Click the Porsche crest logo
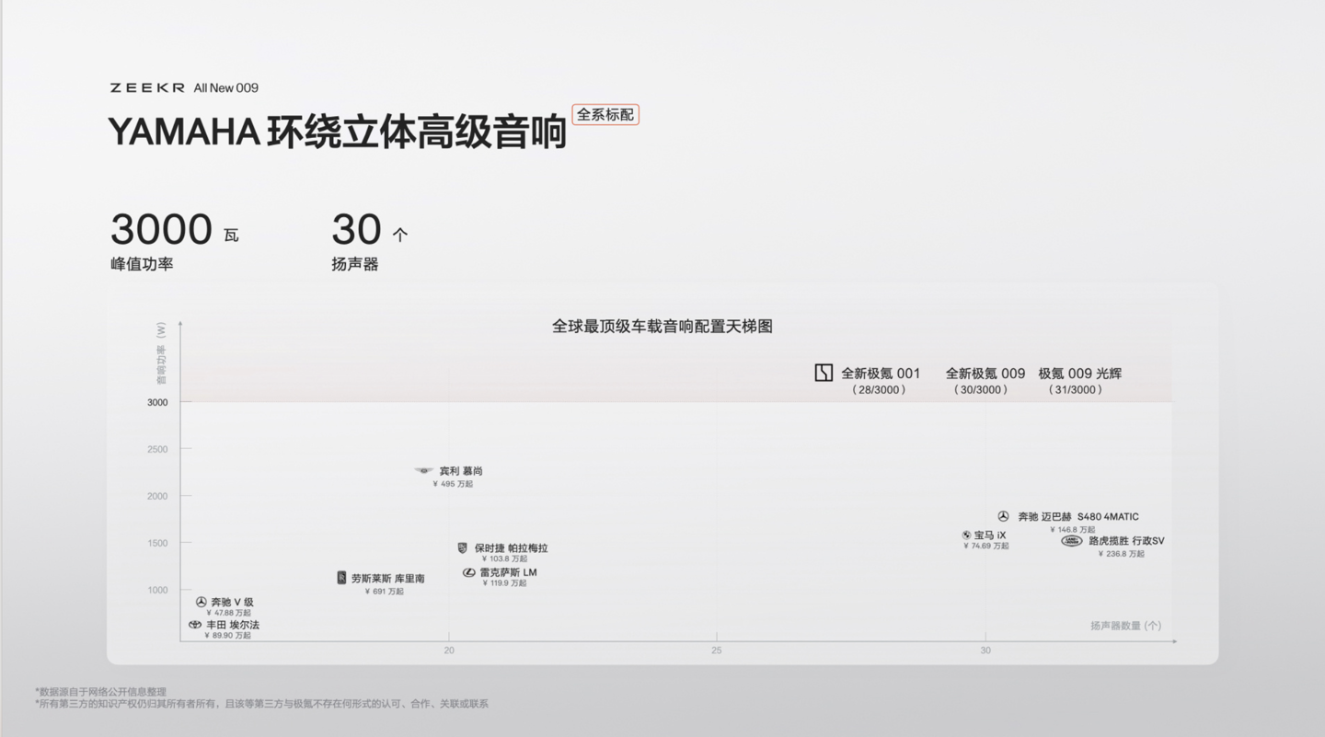This screenshot has width=1325, height=737. pyautogui.click(x=463, y=547)
